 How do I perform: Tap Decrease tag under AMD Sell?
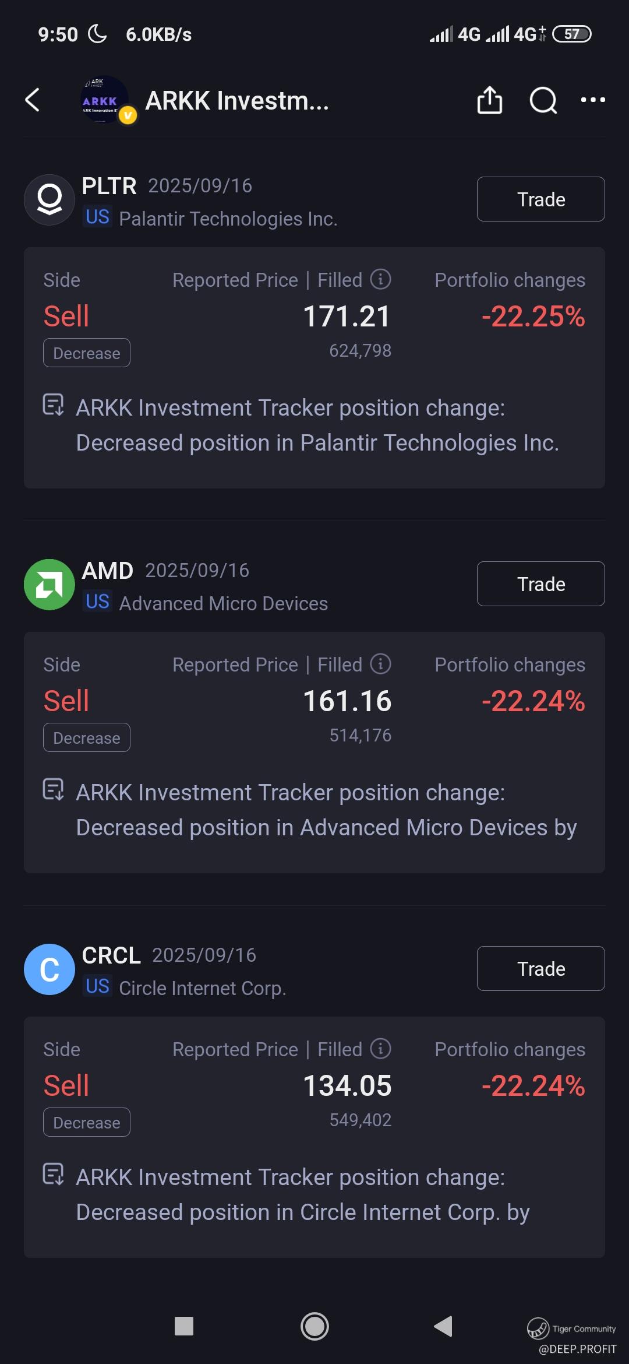pos(87,738)
